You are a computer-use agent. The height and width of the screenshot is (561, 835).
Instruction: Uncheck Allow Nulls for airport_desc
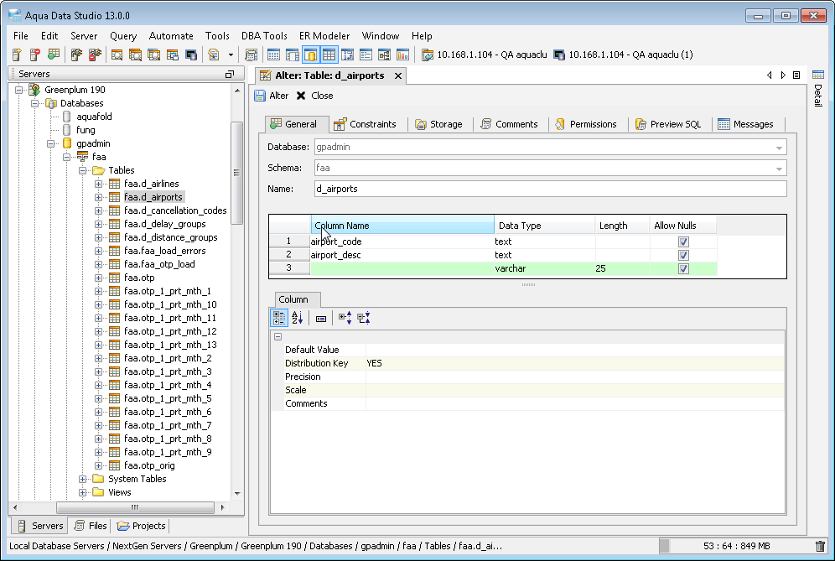(683, 255)
